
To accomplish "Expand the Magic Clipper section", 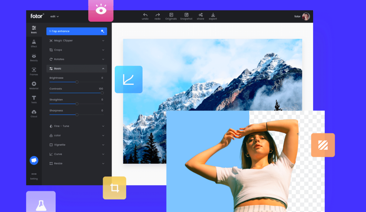I will click(77, 40).
